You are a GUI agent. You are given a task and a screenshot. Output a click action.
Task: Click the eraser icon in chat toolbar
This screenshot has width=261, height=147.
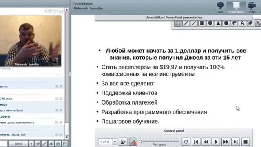tap(38, 143)
